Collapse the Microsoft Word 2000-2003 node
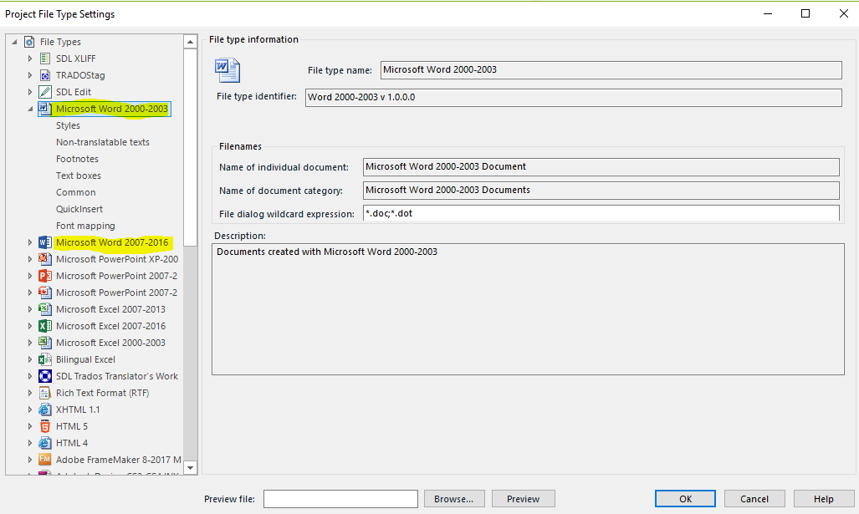The image size is (859, 514). [30, 109]
